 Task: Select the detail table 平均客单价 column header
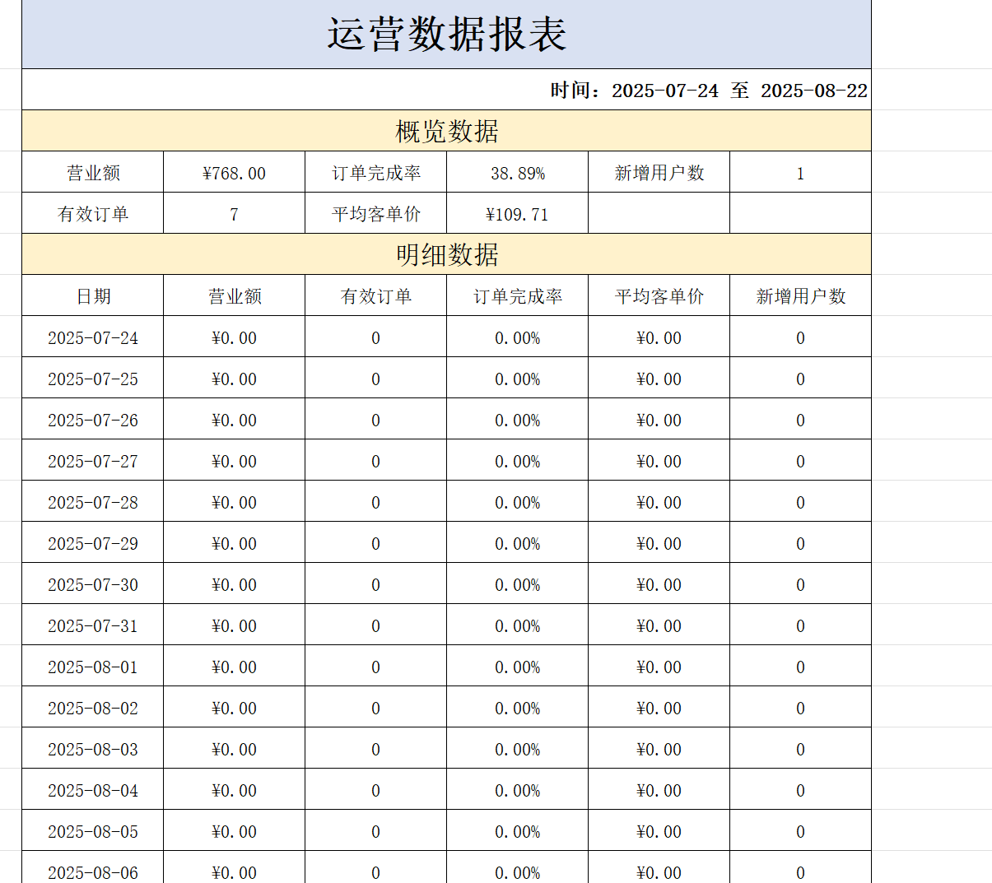[x=659, y=295]
